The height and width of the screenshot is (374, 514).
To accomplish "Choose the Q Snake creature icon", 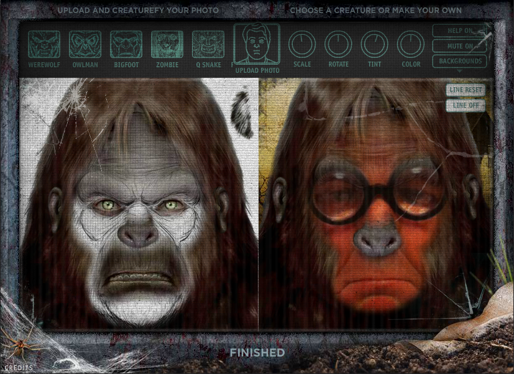I will 208,44.
